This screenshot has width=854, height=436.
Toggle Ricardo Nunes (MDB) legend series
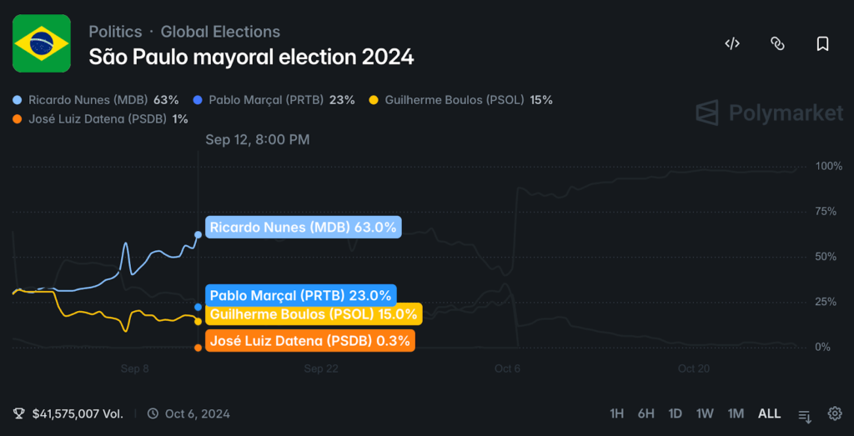[x=97, y=100]
